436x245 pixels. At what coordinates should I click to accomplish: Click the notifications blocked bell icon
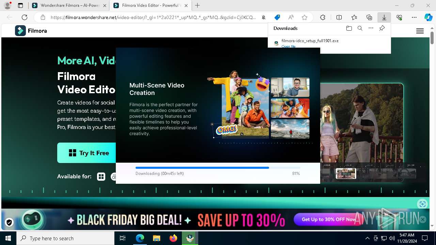pyautogui.click(x=264, y=17)
